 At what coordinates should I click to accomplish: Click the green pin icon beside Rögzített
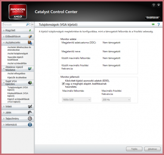pos(30,30)
